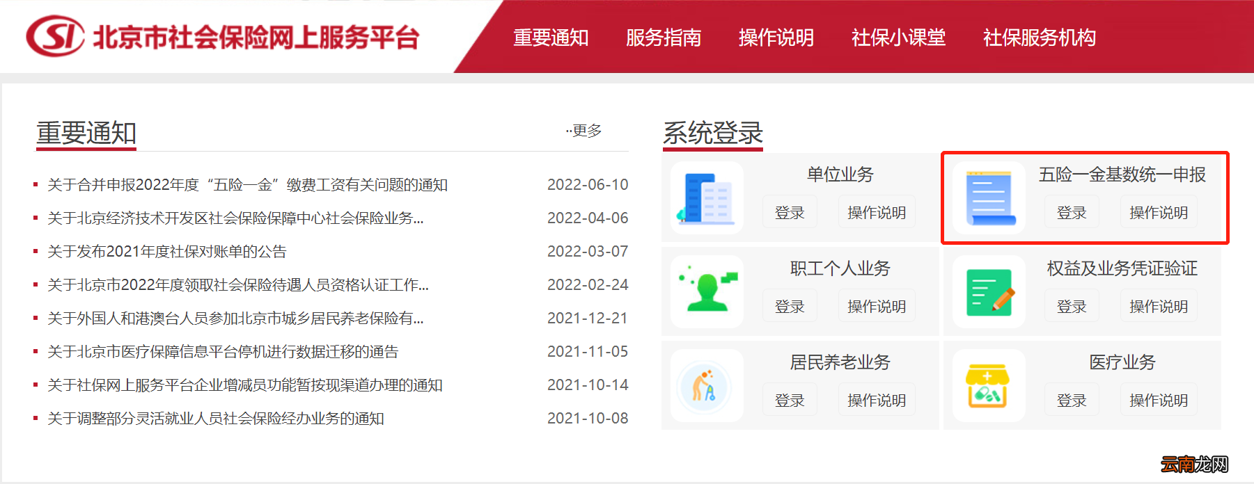This screenshot has width=1254, height=484.
Task: Open the 社保小课堂 menu item
Action: (898, 38)
